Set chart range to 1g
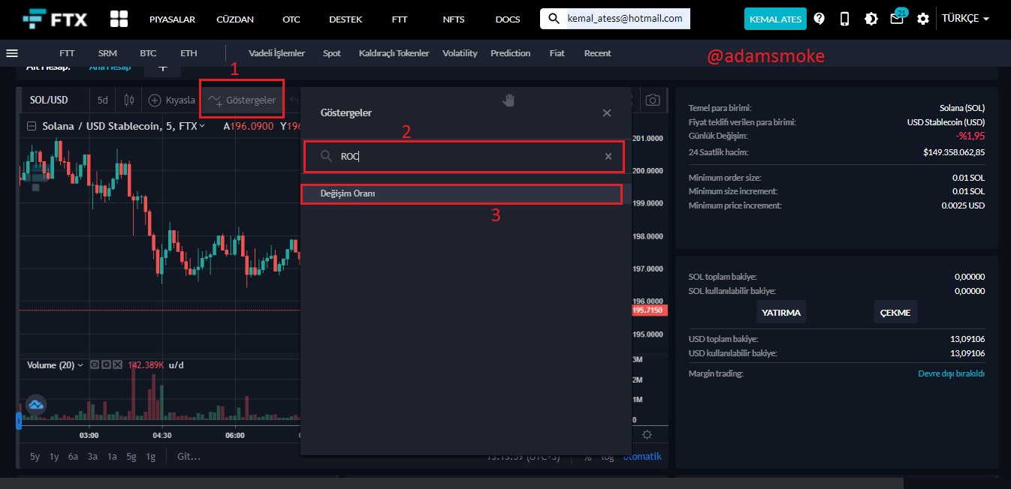1011x489 pixels. [151, 456]
